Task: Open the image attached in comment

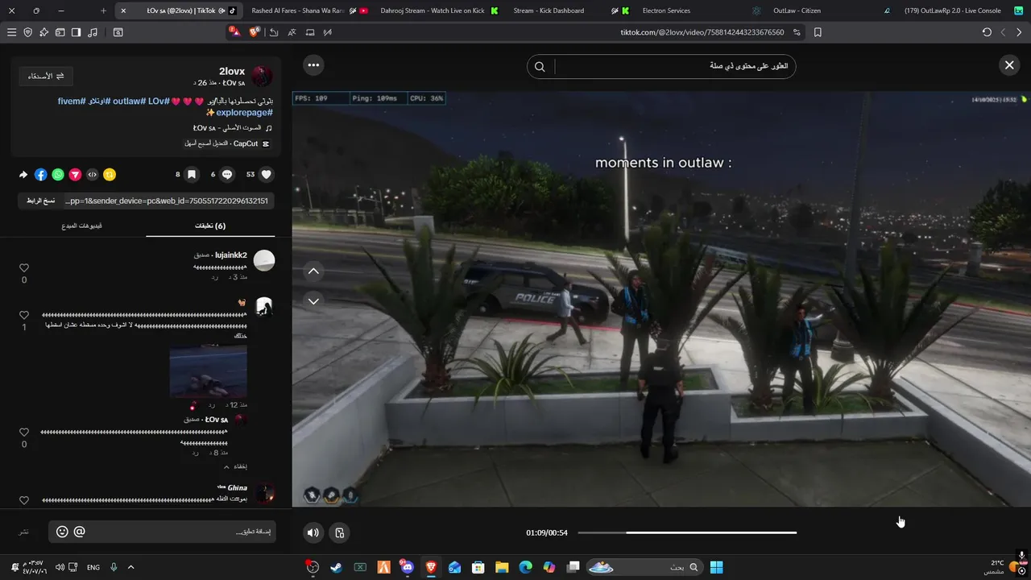Action: click(209, 371)
